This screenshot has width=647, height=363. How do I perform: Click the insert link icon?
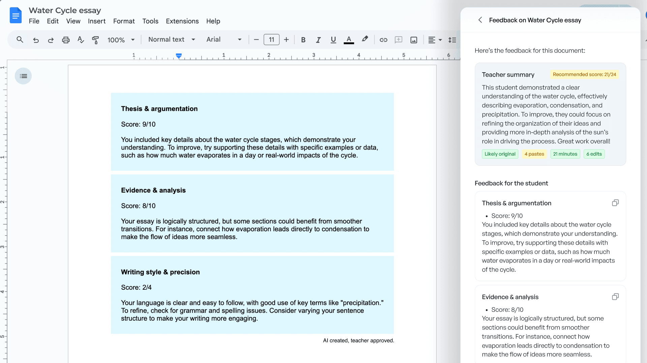click(383, 40)
